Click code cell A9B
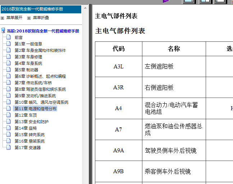 pos(119,171)
